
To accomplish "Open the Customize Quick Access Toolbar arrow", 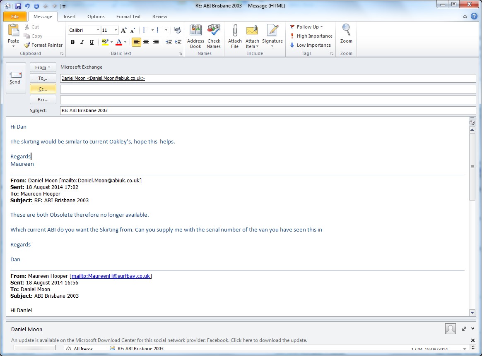I will coord(64,6).
